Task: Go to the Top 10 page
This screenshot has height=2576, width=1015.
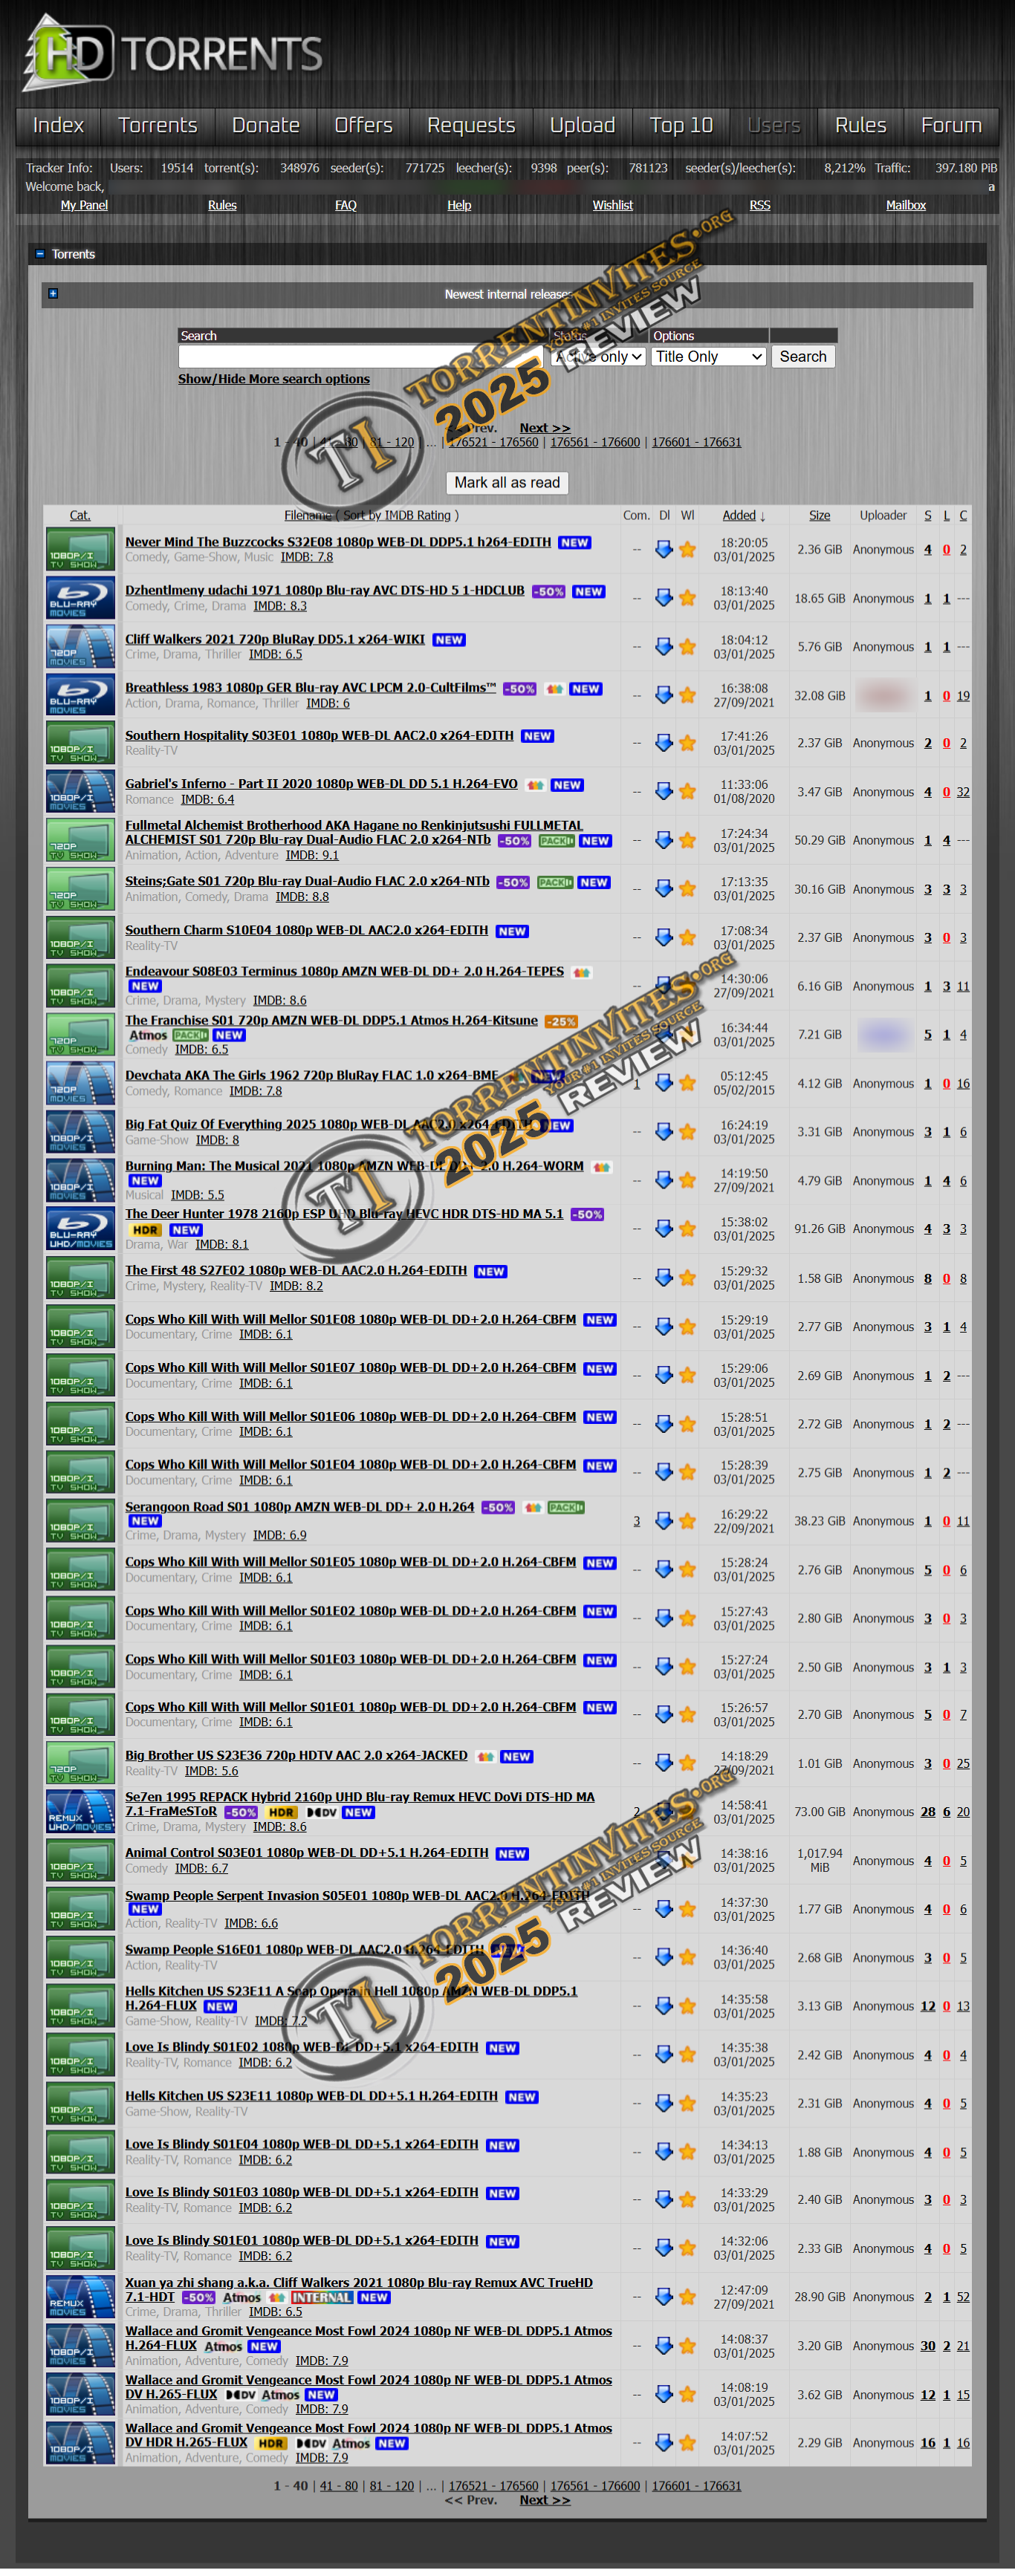Action: point(680,125)
